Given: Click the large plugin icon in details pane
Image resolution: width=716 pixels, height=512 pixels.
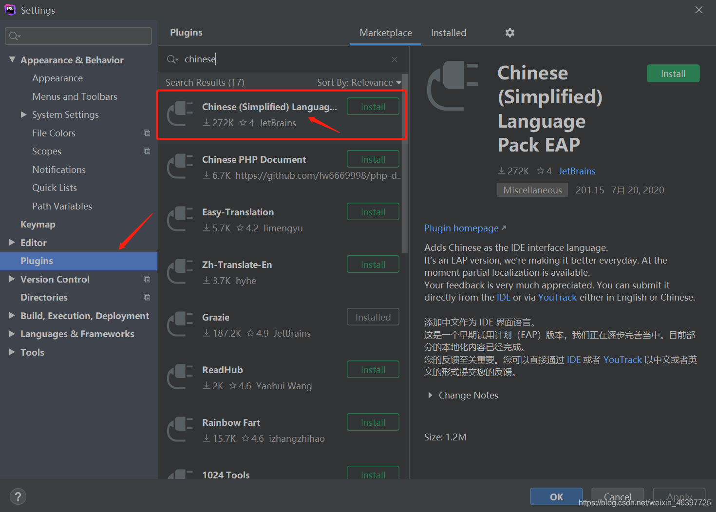Looking at the screenshot, I should coord(453,86).
